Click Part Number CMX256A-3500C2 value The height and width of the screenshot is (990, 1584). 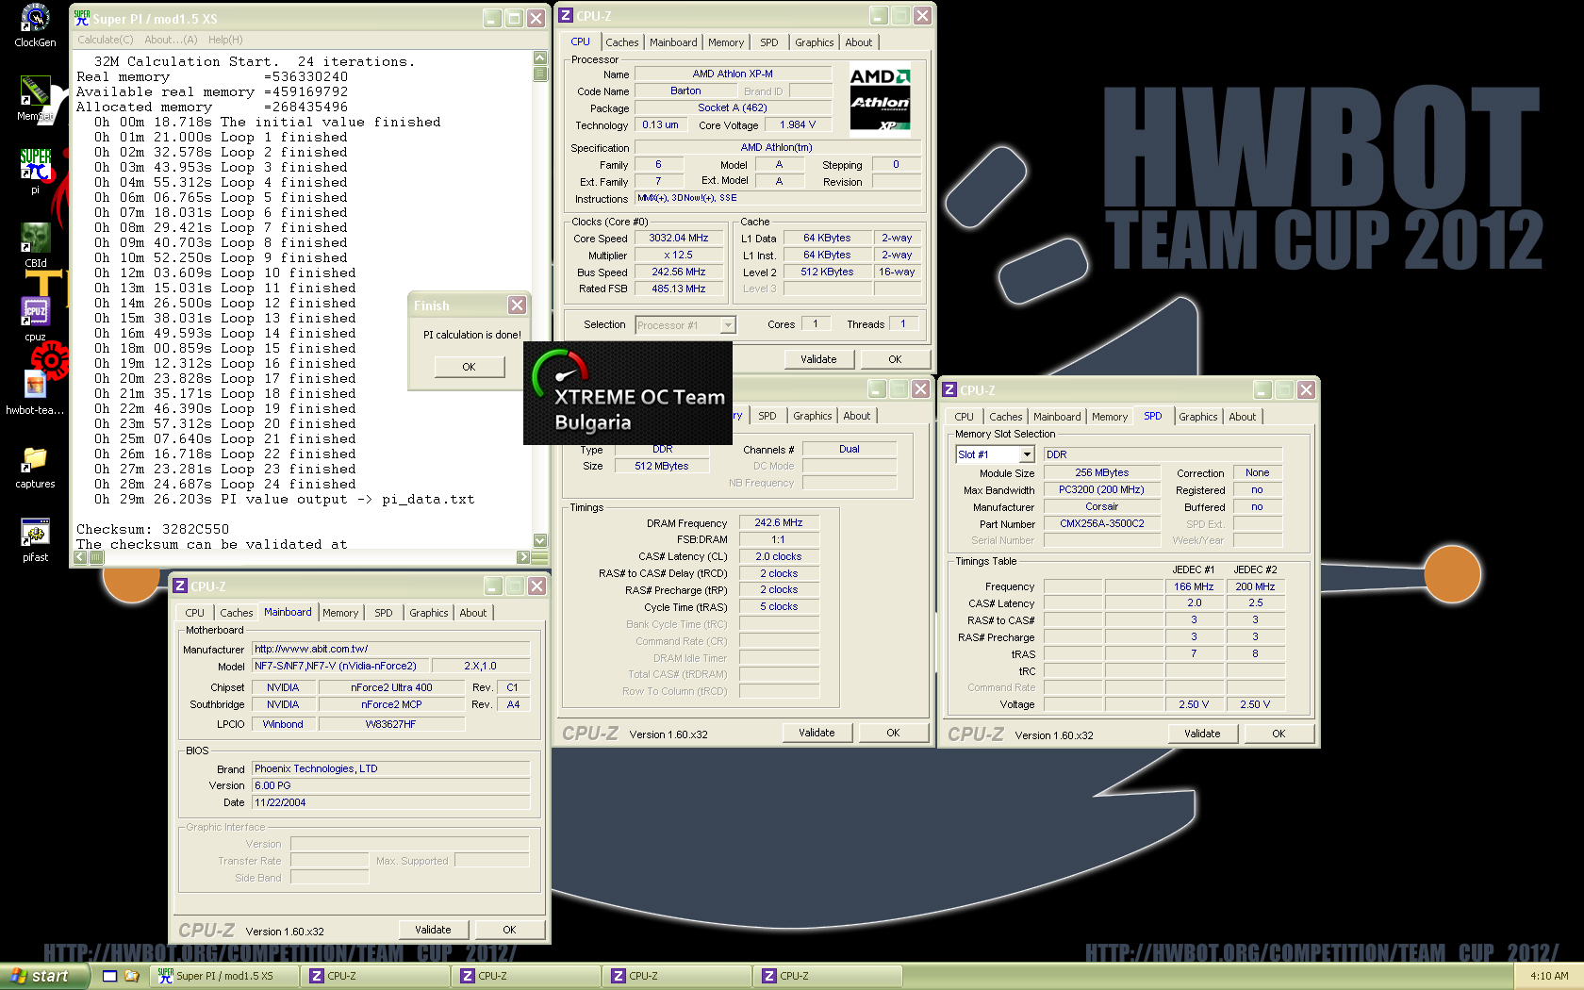[x=1102, y=523]
